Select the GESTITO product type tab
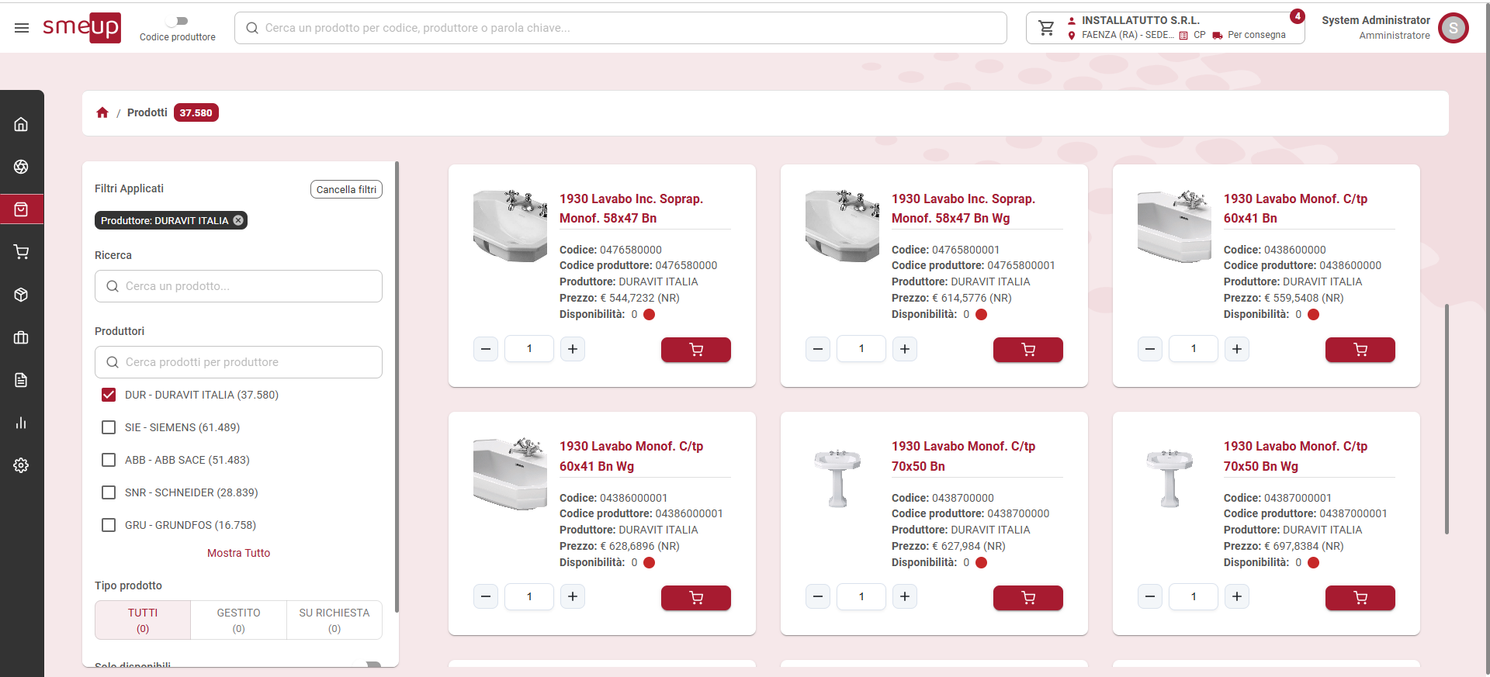 [x=238, y=620]
